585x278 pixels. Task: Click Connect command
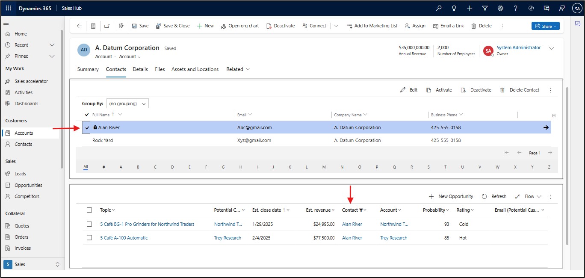pyautogui.click(x=314, y=26)
